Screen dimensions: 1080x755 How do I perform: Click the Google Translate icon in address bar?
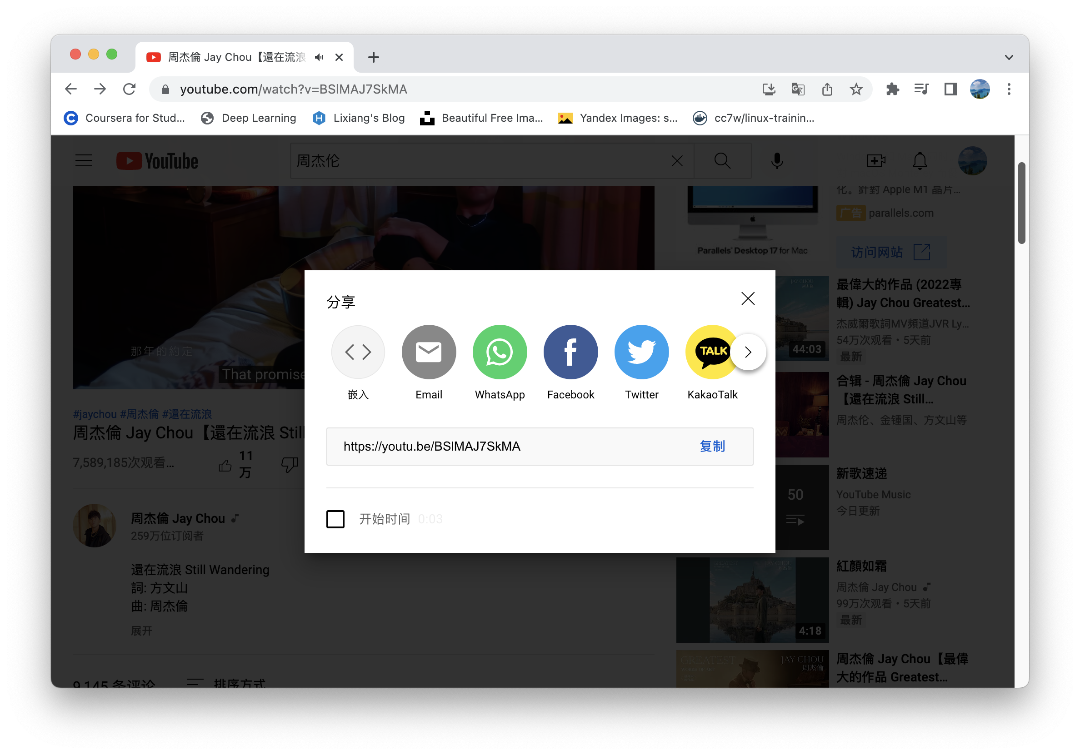(798, 89)
